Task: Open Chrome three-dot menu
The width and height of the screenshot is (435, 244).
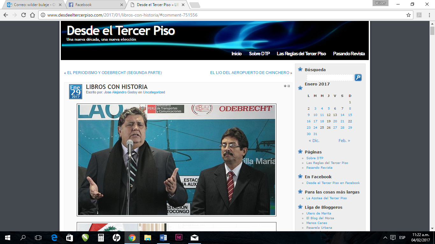Action: pyautogui.click(x=429, y=15)
